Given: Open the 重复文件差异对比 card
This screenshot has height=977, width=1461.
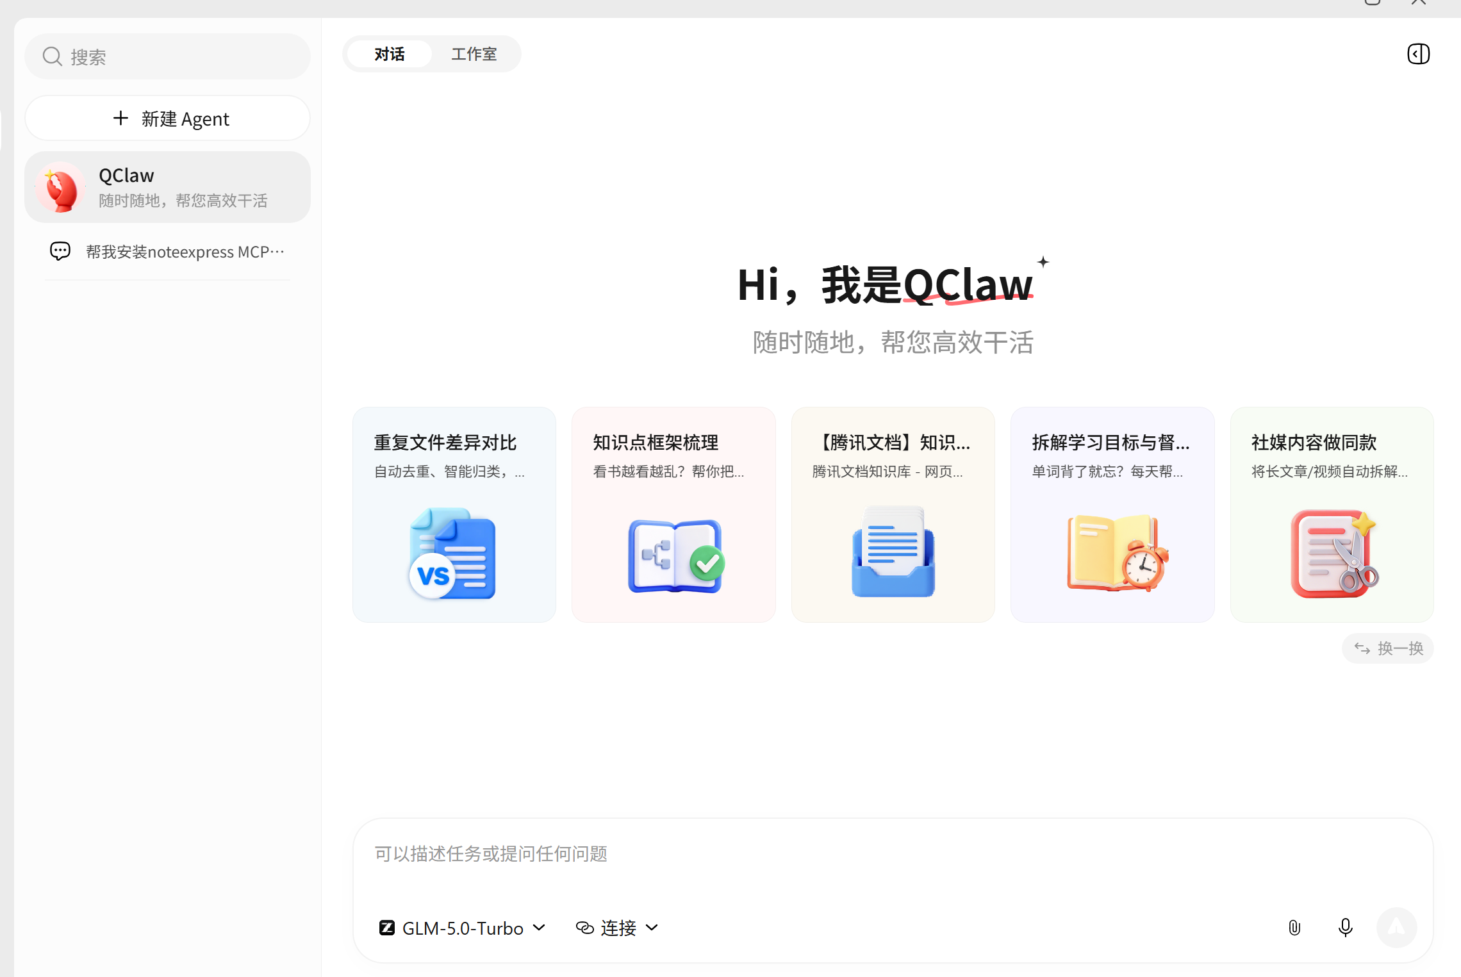Looking at the screenshot, I should pyautogui.click(x=454, y=514).
